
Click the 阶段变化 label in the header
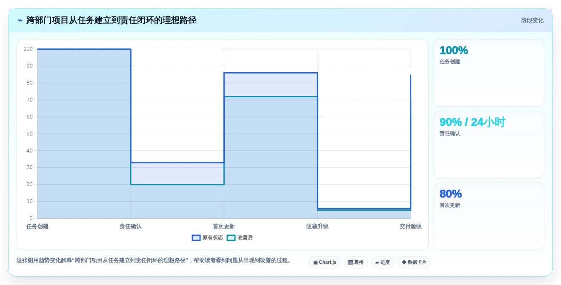pos(532,20)
